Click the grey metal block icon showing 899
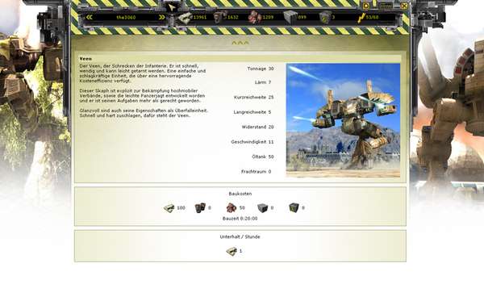484x305 pixels. pos(290,18)
